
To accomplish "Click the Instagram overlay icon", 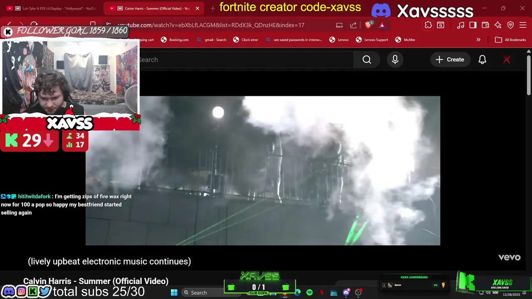I will click(21, 292).
